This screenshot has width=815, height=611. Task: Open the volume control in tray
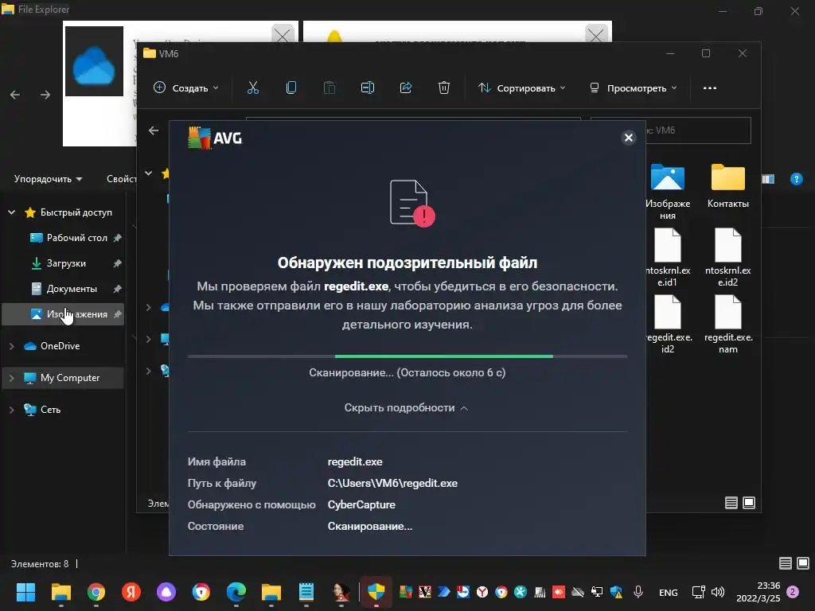tap(717, 592)
